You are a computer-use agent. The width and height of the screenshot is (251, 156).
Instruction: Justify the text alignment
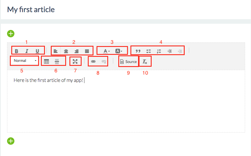click(x=87, y=51)
